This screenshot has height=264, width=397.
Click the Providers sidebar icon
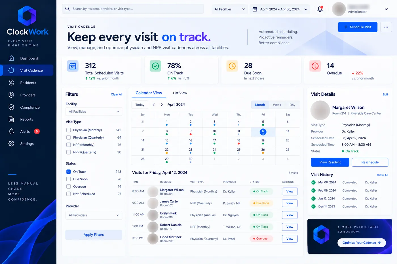point(11,95)
